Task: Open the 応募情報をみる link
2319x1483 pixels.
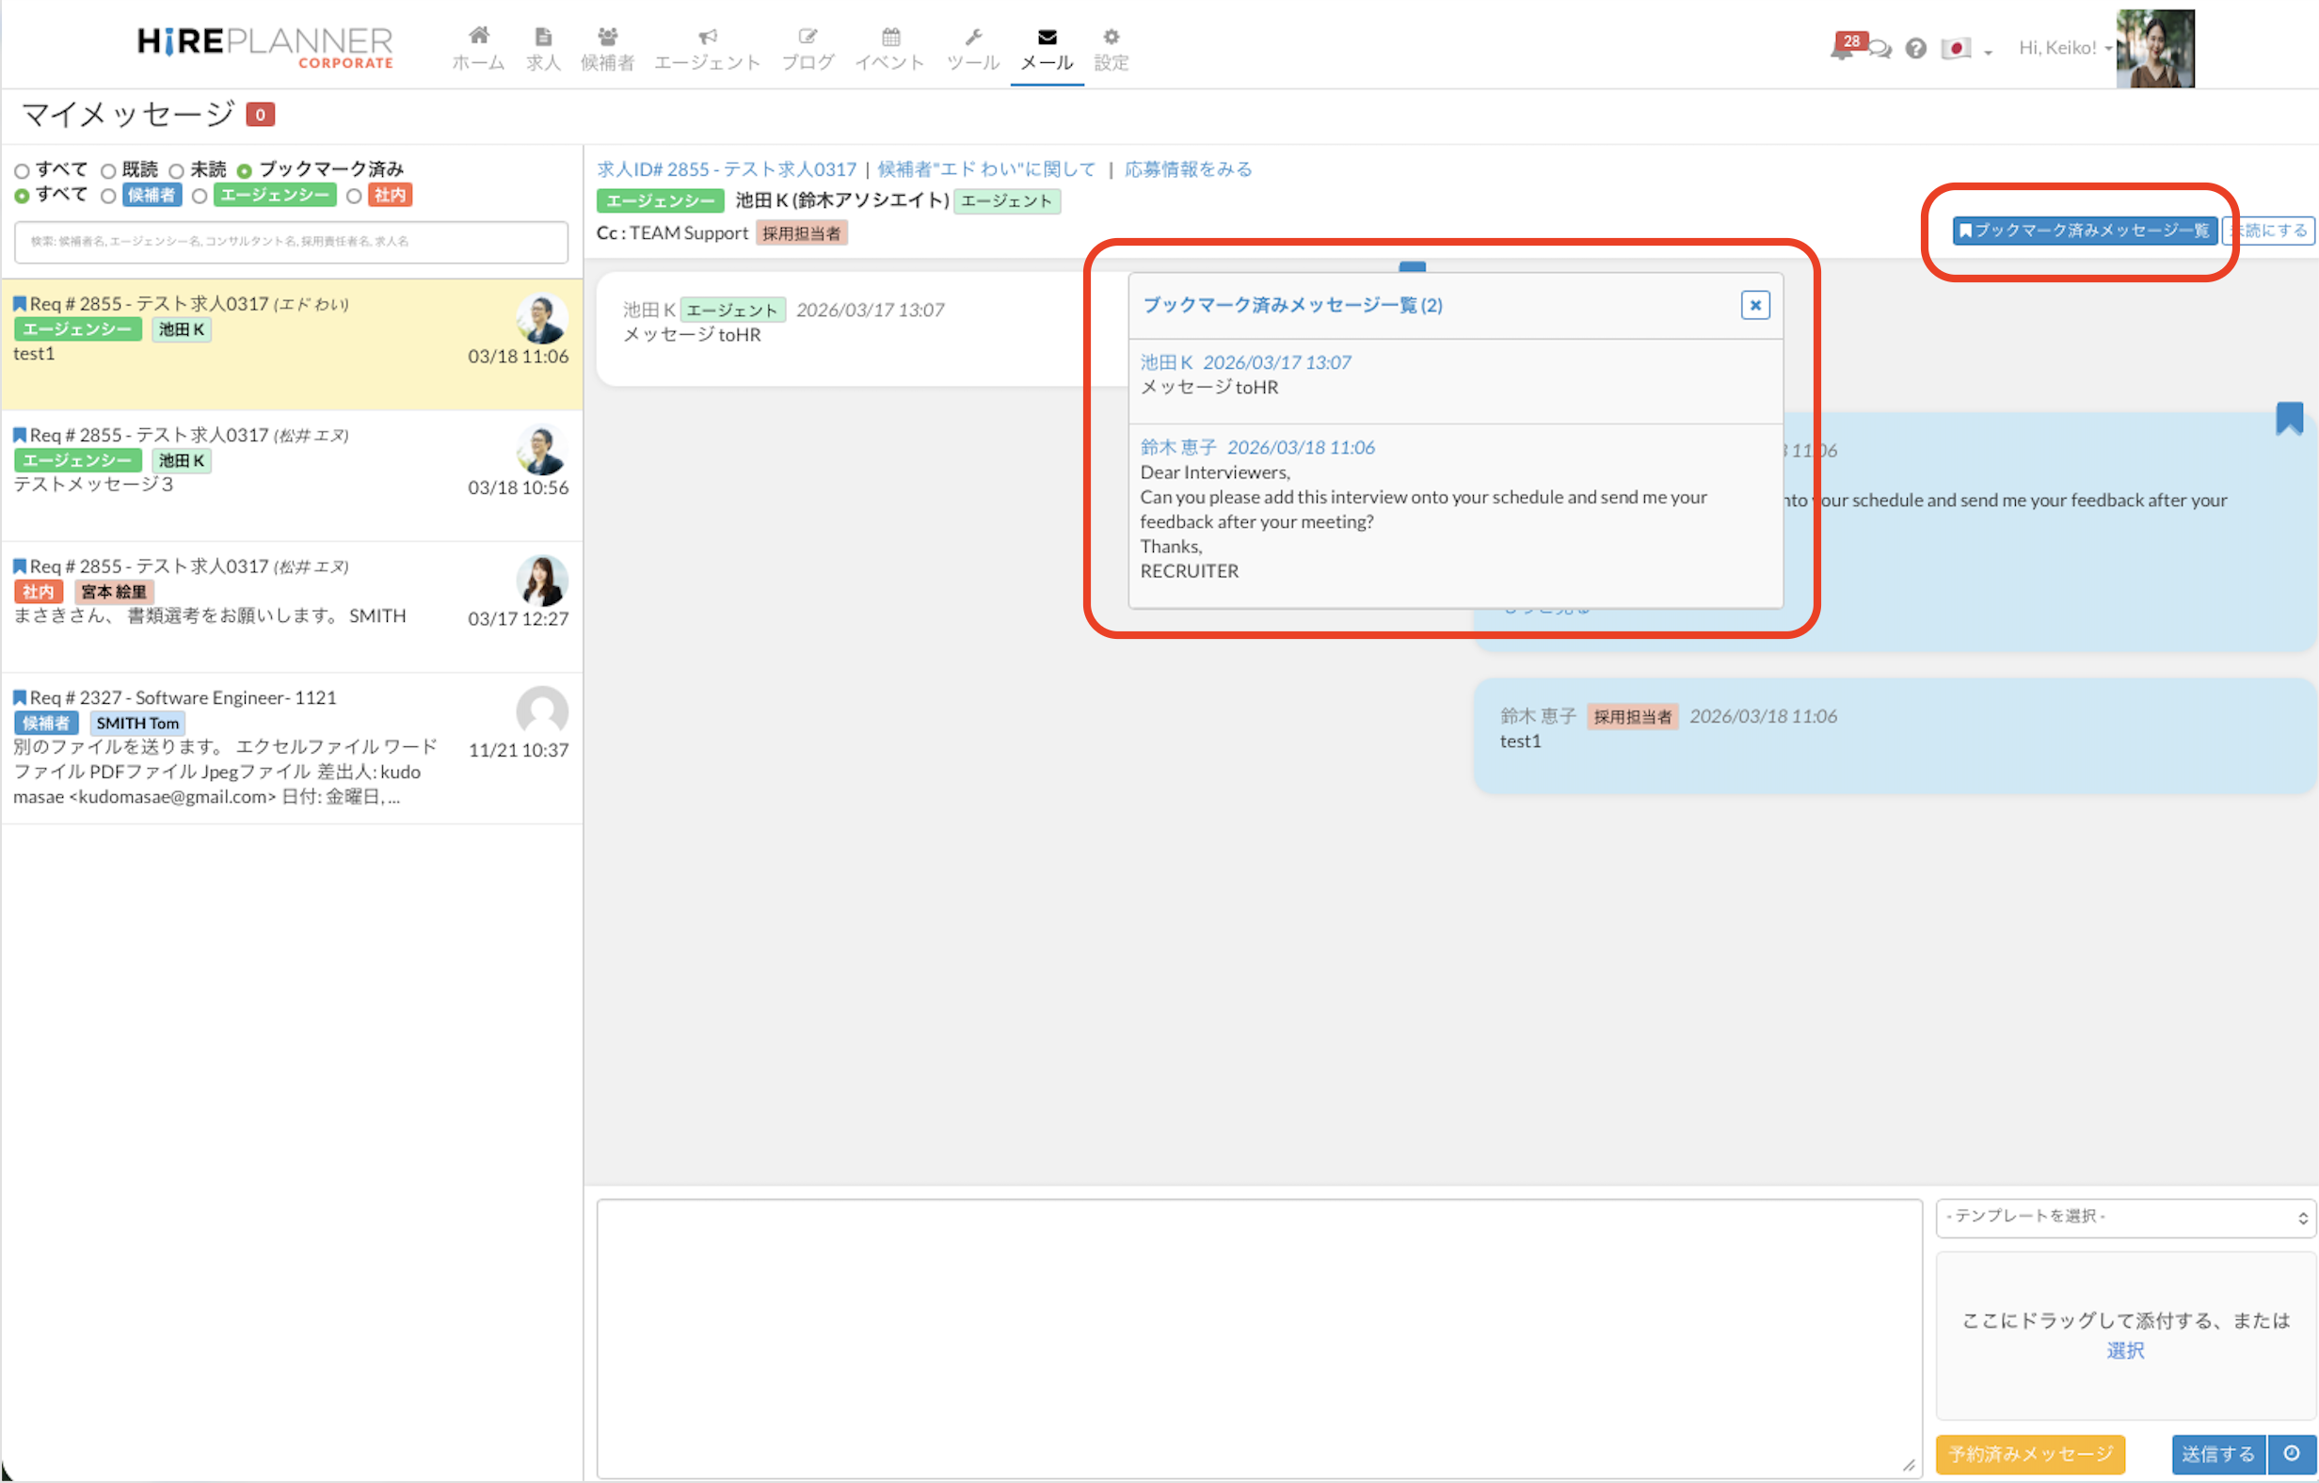Action: [x=1188, y=169]
